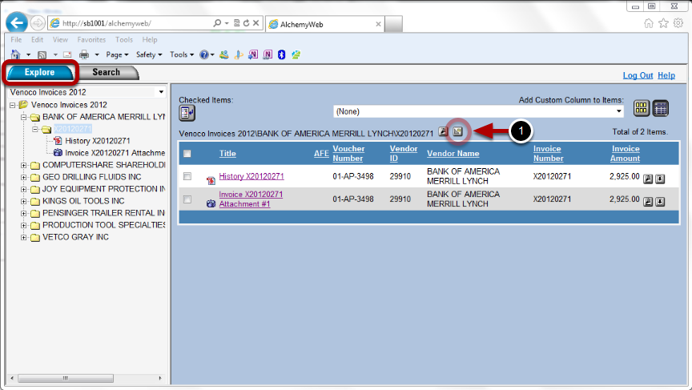Screen dimensions: 692x390
Task: Collapse the Venoco Invoices 2012 root node
Action: (12, 105)
